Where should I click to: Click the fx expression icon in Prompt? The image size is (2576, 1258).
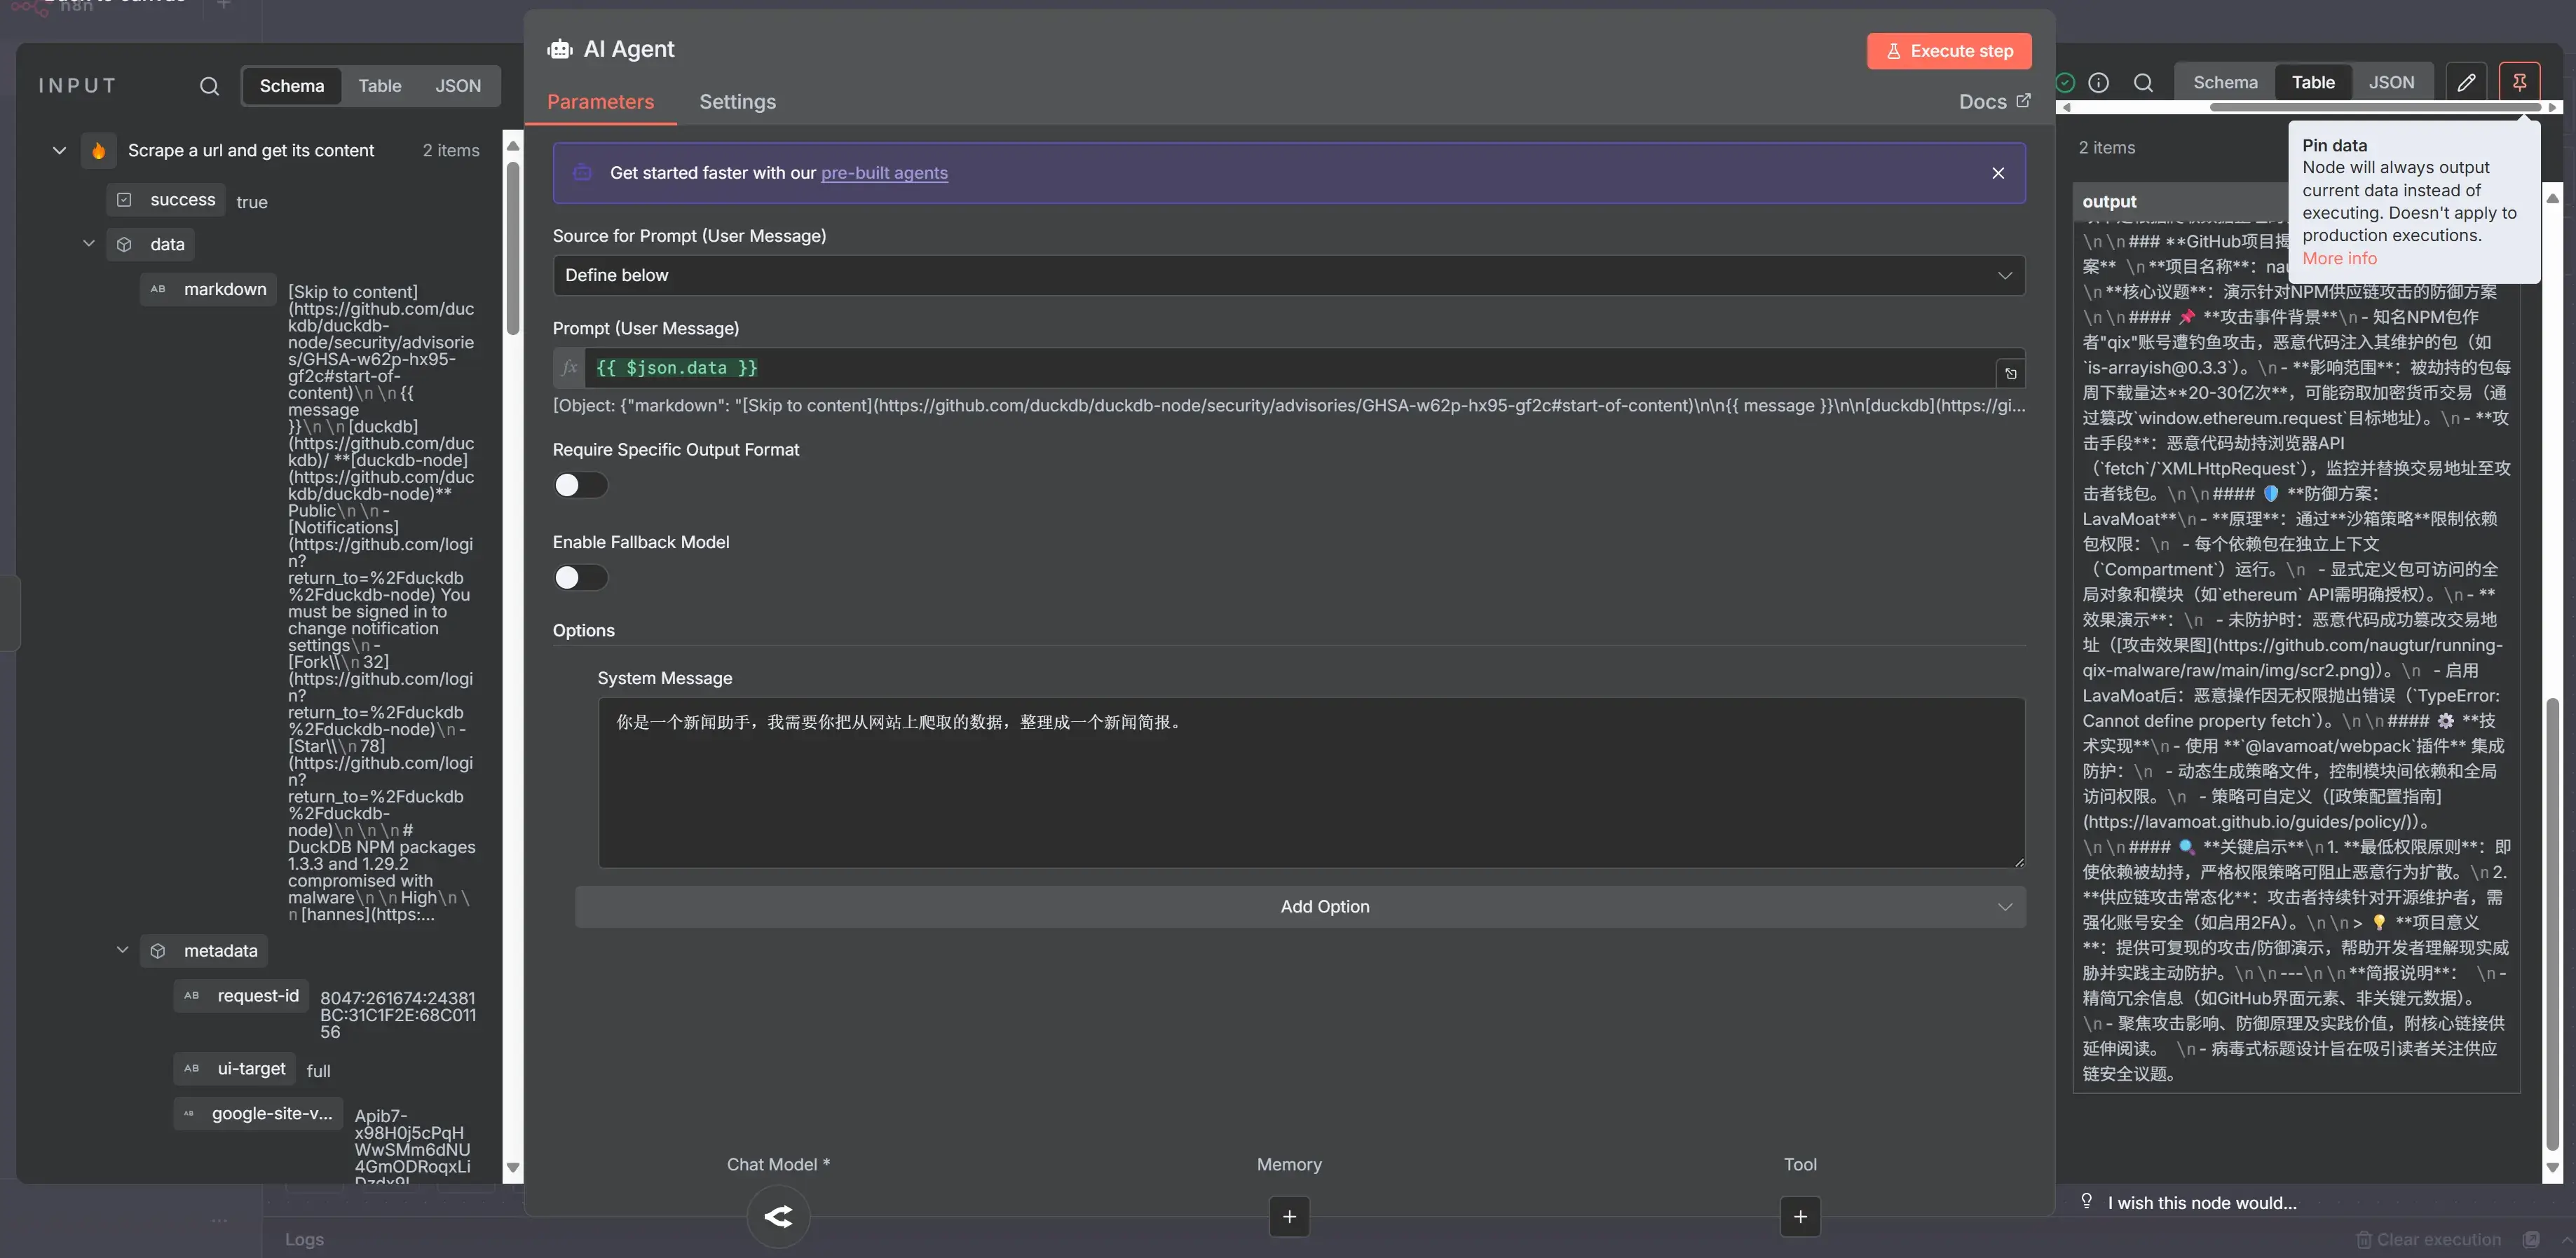pyautogui.click(x=570, y=368)
